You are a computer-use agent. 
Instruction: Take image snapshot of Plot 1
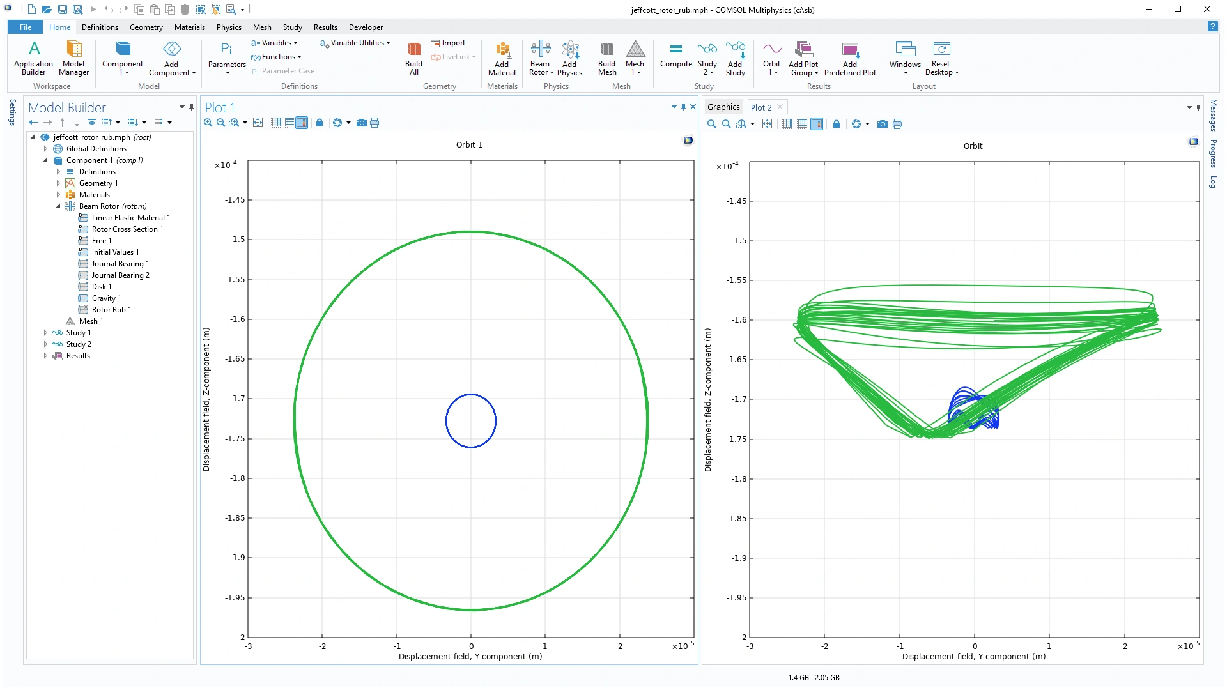362,123
